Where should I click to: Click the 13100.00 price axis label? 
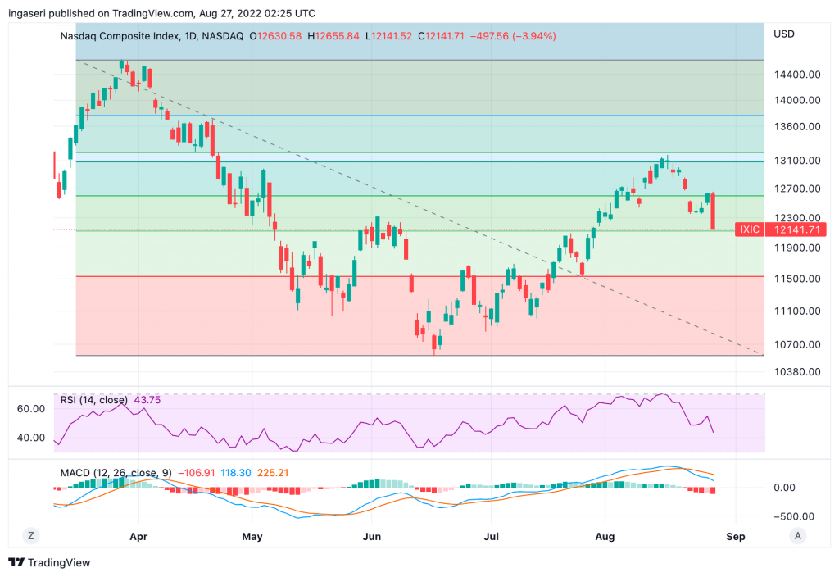[797, 161]
